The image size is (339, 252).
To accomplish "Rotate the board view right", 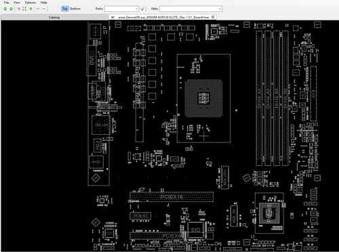I will point(11,9).
